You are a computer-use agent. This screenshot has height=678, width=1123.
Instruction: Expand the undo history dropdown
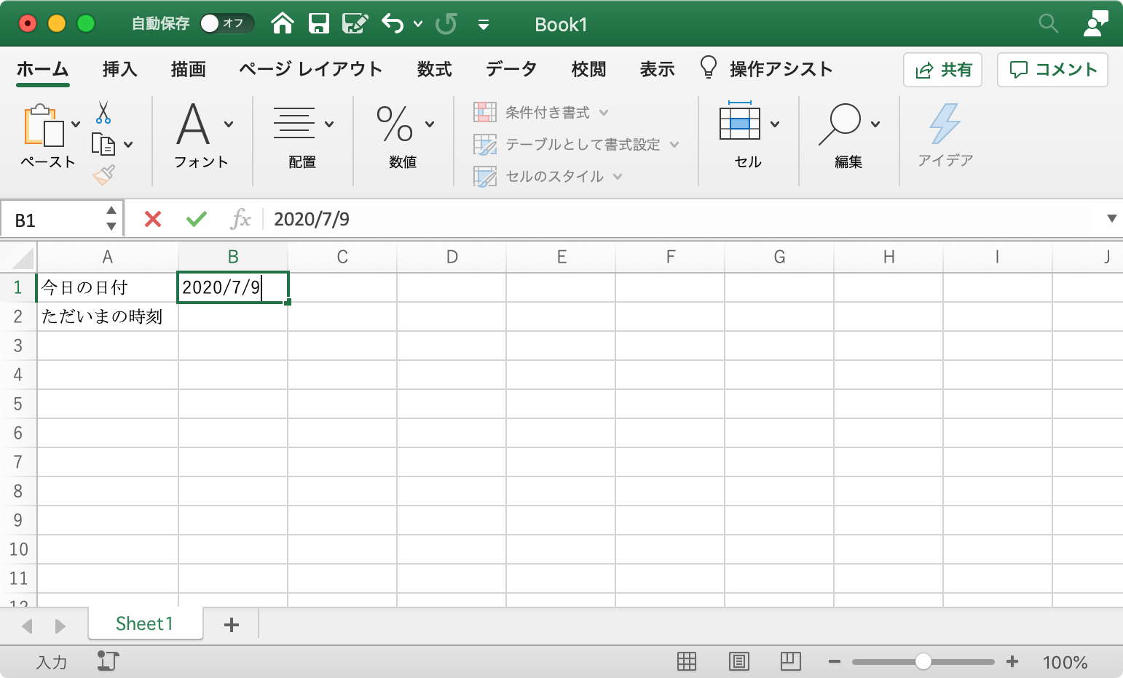[418, 24]
